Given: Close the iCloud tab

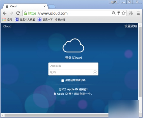Looking at the screenshot, I should coord(45,6).
